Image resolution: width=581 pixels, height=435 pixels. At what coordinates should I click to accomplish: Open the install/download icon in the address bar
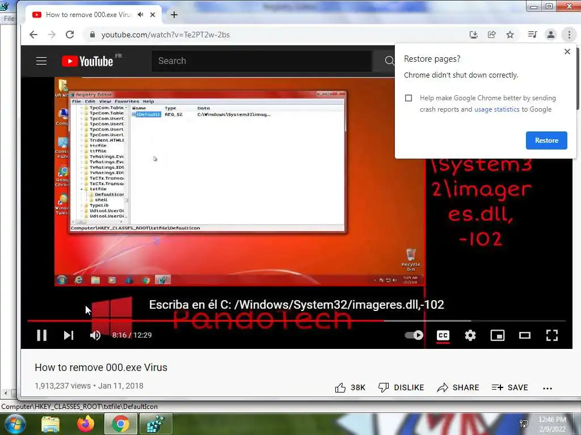[473, 35]
